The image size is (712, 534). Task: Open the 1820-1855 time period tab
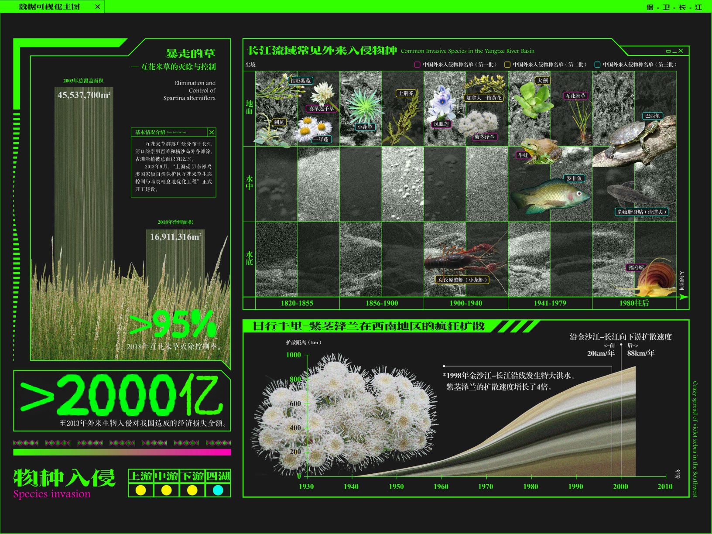point(297,303)
